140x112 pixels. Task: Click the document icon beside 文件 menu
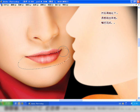point(2,5)
